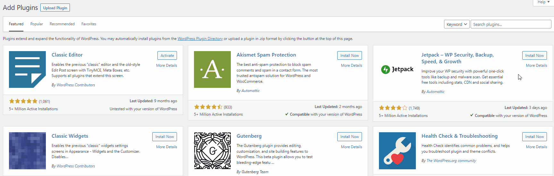
Task: Click "Last Updated: 9 months ago" text
Action: 153,101
